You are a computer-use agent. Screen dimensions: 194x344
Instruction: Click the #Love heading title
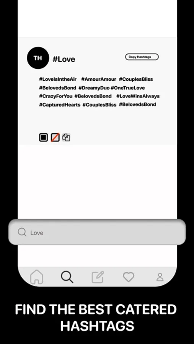(x=64, y=59)
